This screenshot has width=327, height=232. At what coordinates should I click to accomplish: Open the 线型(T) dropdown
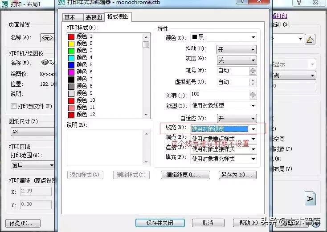coord(223,106)
